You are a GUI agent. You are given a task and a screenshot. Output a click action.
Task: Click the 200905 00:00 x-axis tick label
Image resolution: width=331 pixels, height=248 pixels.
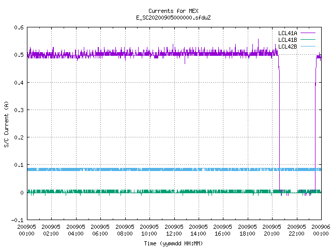point(26,230)
